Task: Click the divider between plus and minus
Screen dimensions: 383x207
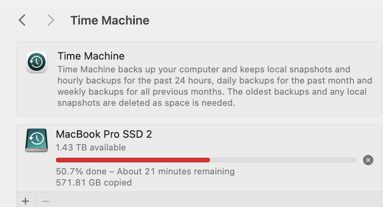Action: tap(35, 201)
